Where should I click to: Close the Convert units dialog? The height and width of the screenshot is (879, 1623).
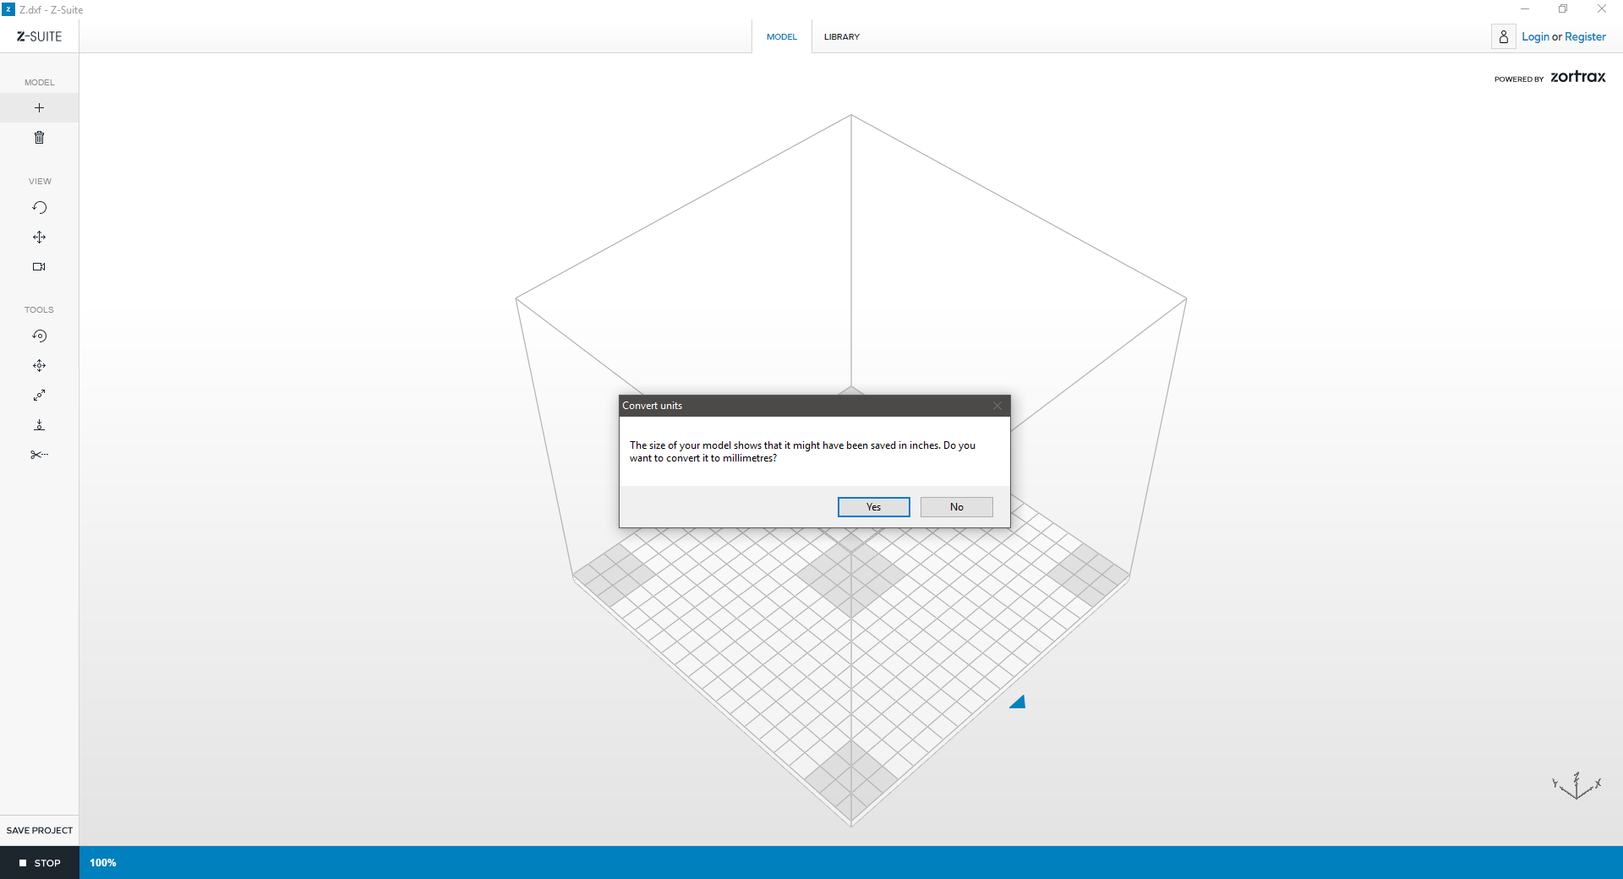997,406
